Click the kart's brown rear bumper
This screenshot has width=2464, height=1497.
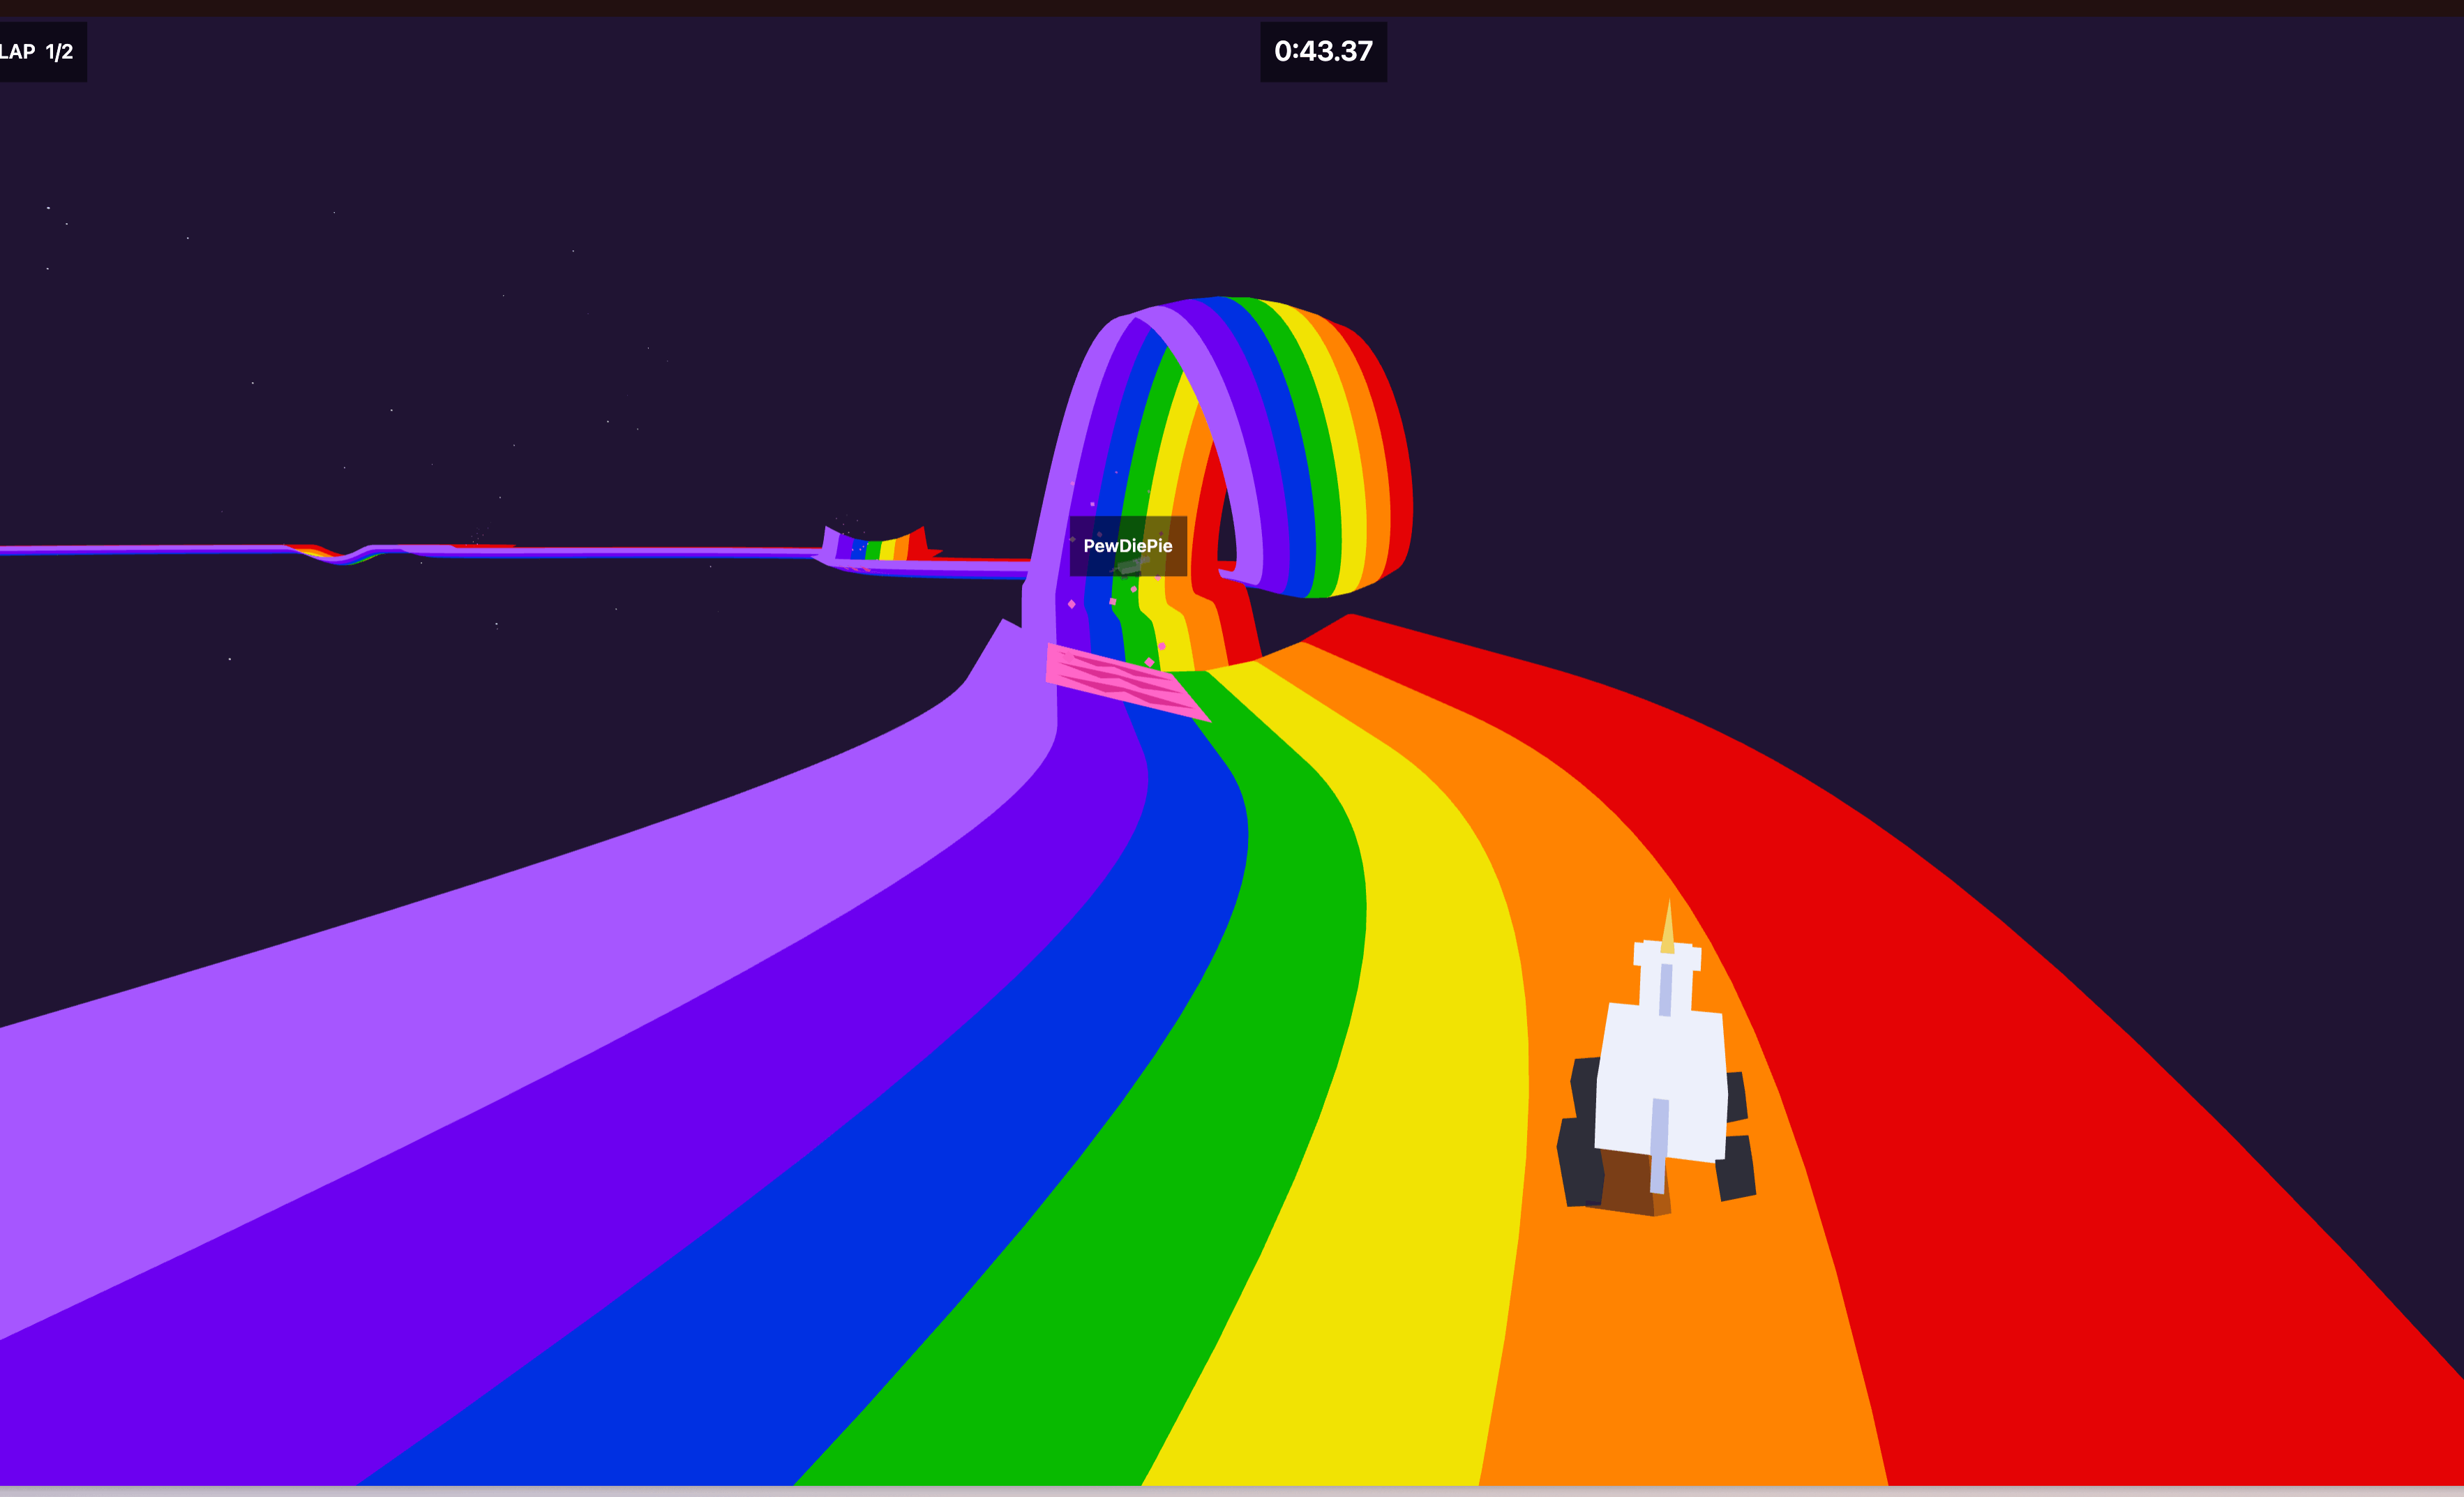pyautogui.click(x=1628, y=1183)
